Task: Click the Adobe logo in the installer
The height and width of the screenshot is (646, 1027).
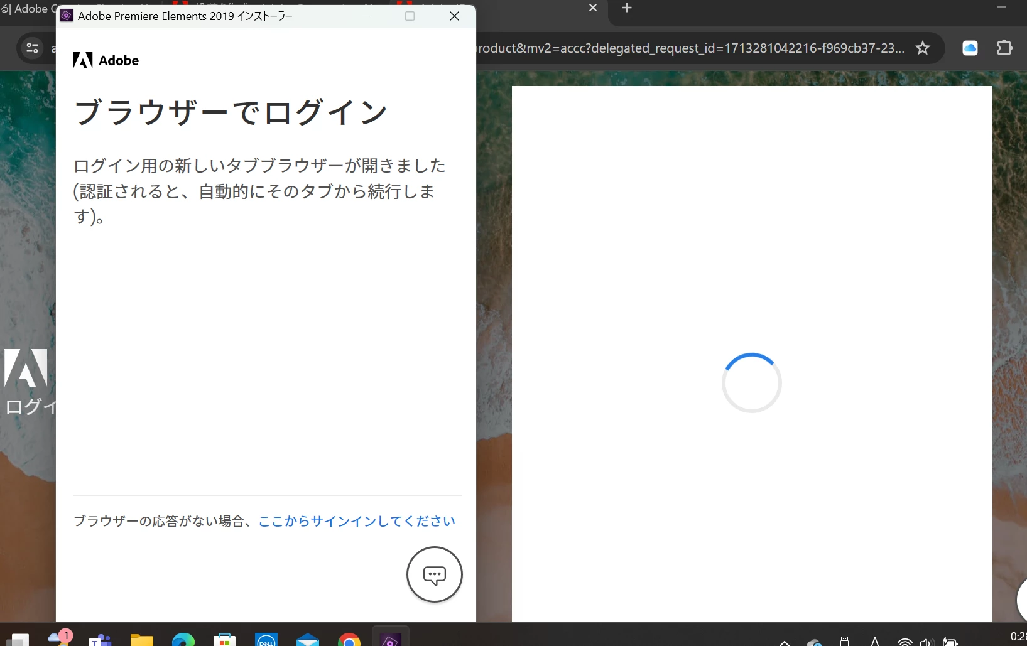Action: [106, 60]
